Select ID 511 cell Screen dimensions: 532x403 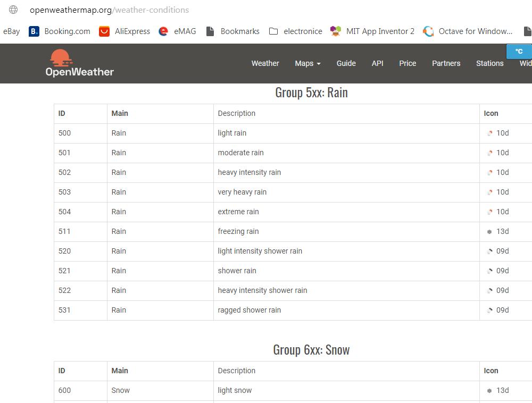80,231
